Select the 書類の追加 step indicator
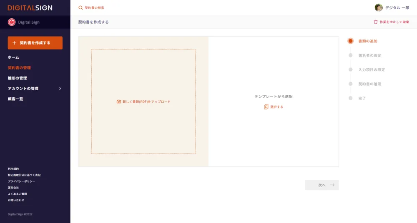This screenshot has height=223, width=417. point(351,41)
